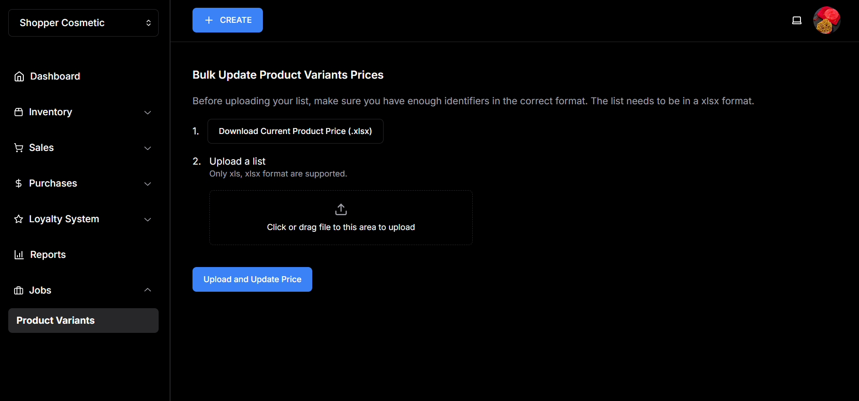The height and width of the screenshot is (401, 859).
Task: Expand the Inventory menu chevron
Action: pyautogui.click(x=148, y=112)
